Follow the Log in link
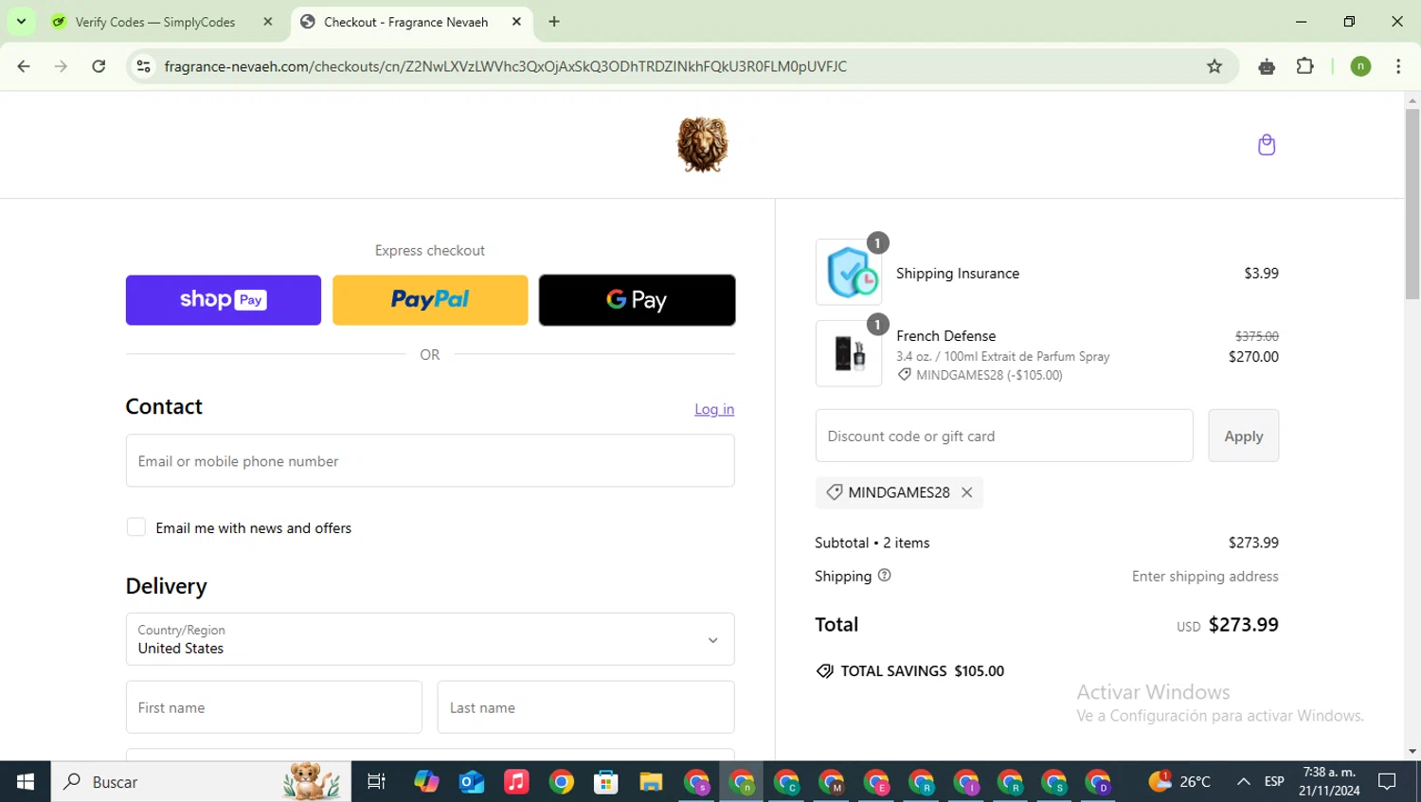The height and width of the screenshot is (802, 1421). pyautogui.click(x=714, y=409)
